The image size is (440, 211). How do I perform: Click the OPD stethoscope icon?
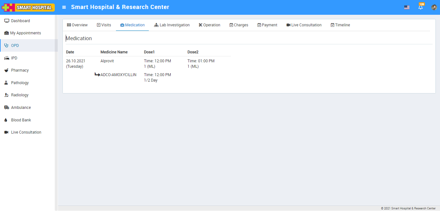(x=6, y=46)
